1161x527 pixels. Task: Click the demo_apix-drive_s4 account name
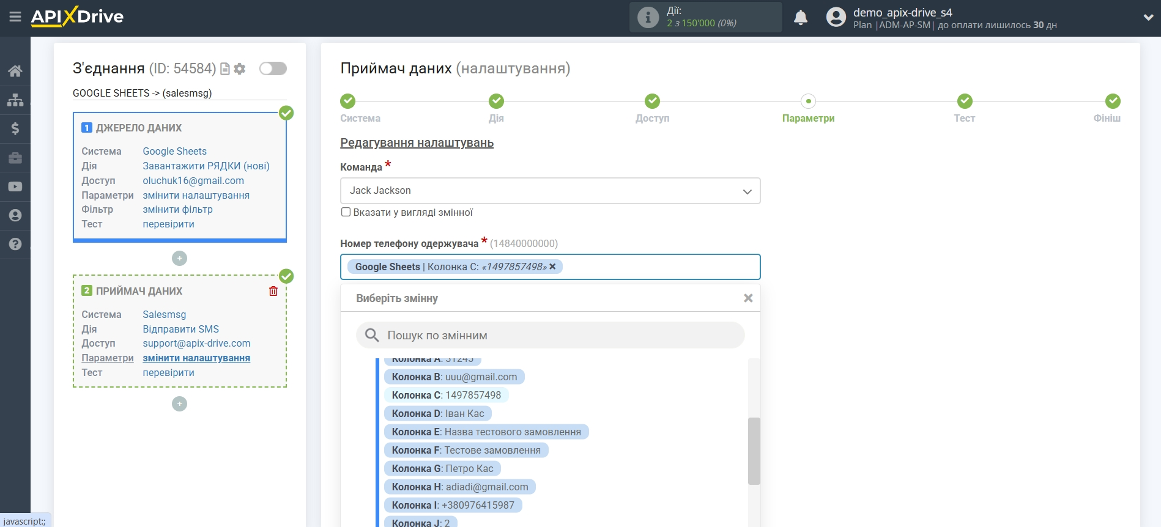pyautogui.click(x=902, y=12)
